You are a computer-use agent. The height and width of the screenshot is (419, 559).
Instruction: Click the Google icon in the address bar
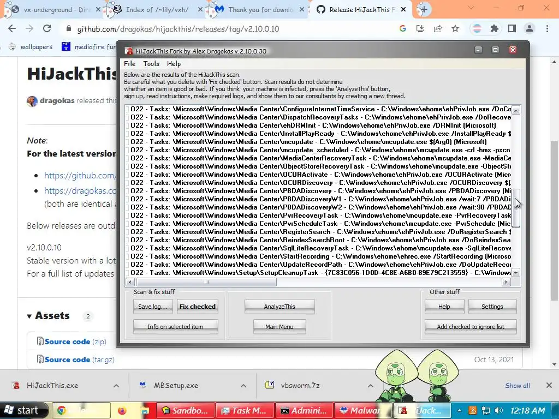403,29
